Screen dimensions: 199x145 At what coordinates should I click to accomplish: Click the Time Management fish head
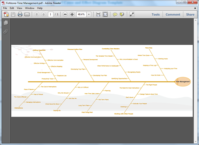click(x=183, y=82)
